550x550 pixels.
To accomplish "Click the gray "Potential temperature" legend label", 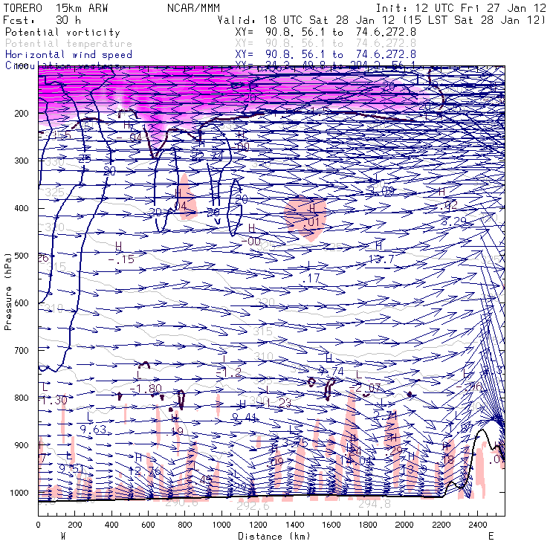I will [68, 44].
